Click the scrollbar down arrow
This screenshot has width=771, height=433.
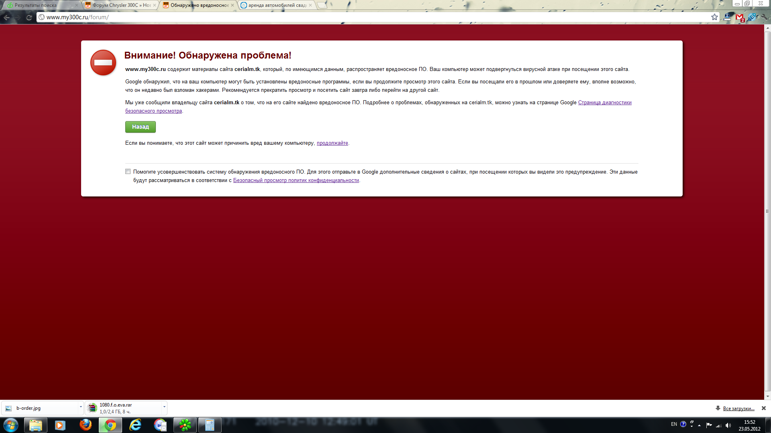(767, 396)
